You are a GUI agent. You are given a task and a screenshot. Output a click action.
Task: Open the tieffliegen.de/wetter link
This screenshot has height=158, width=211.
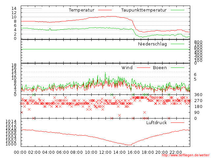[186, 155]
